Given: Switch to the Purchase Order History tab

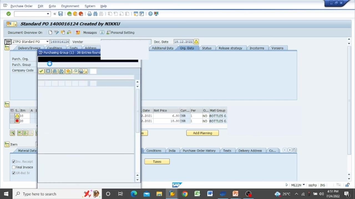Looking at the screenshot, I should pos(199,151).
